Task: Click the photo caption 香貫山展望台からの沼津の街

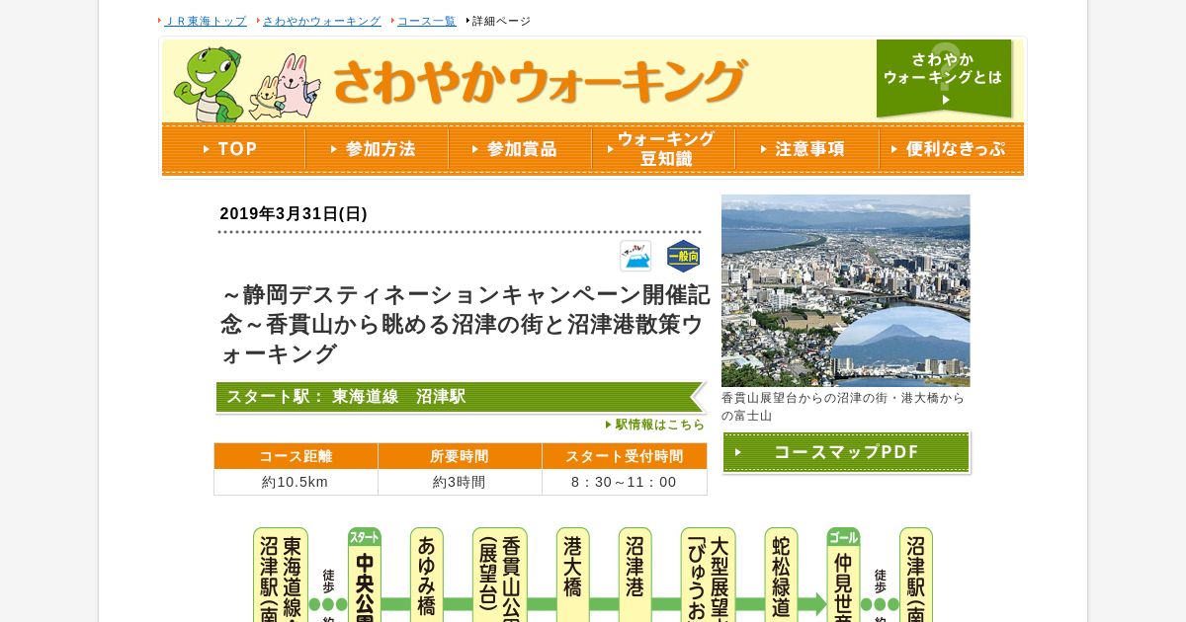Action: click(x=843, y=407)
